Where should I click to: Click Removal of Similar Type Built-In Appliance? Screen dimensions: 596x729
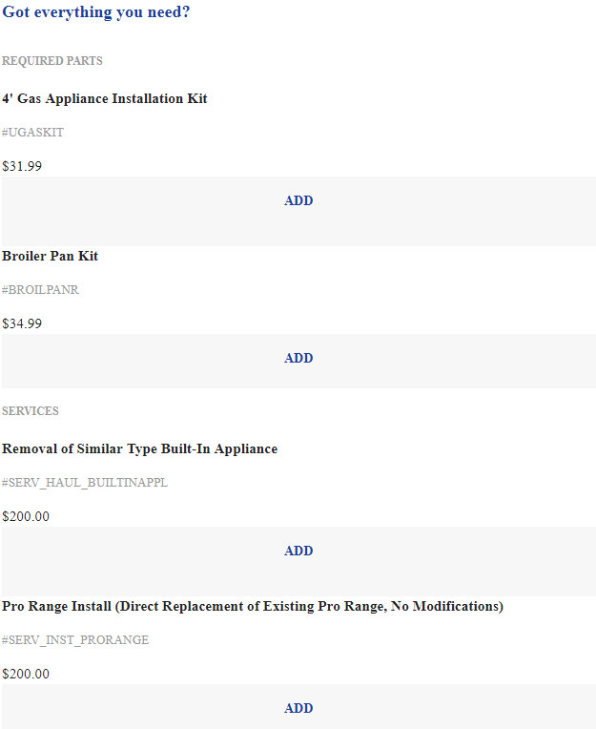[140, 449]
